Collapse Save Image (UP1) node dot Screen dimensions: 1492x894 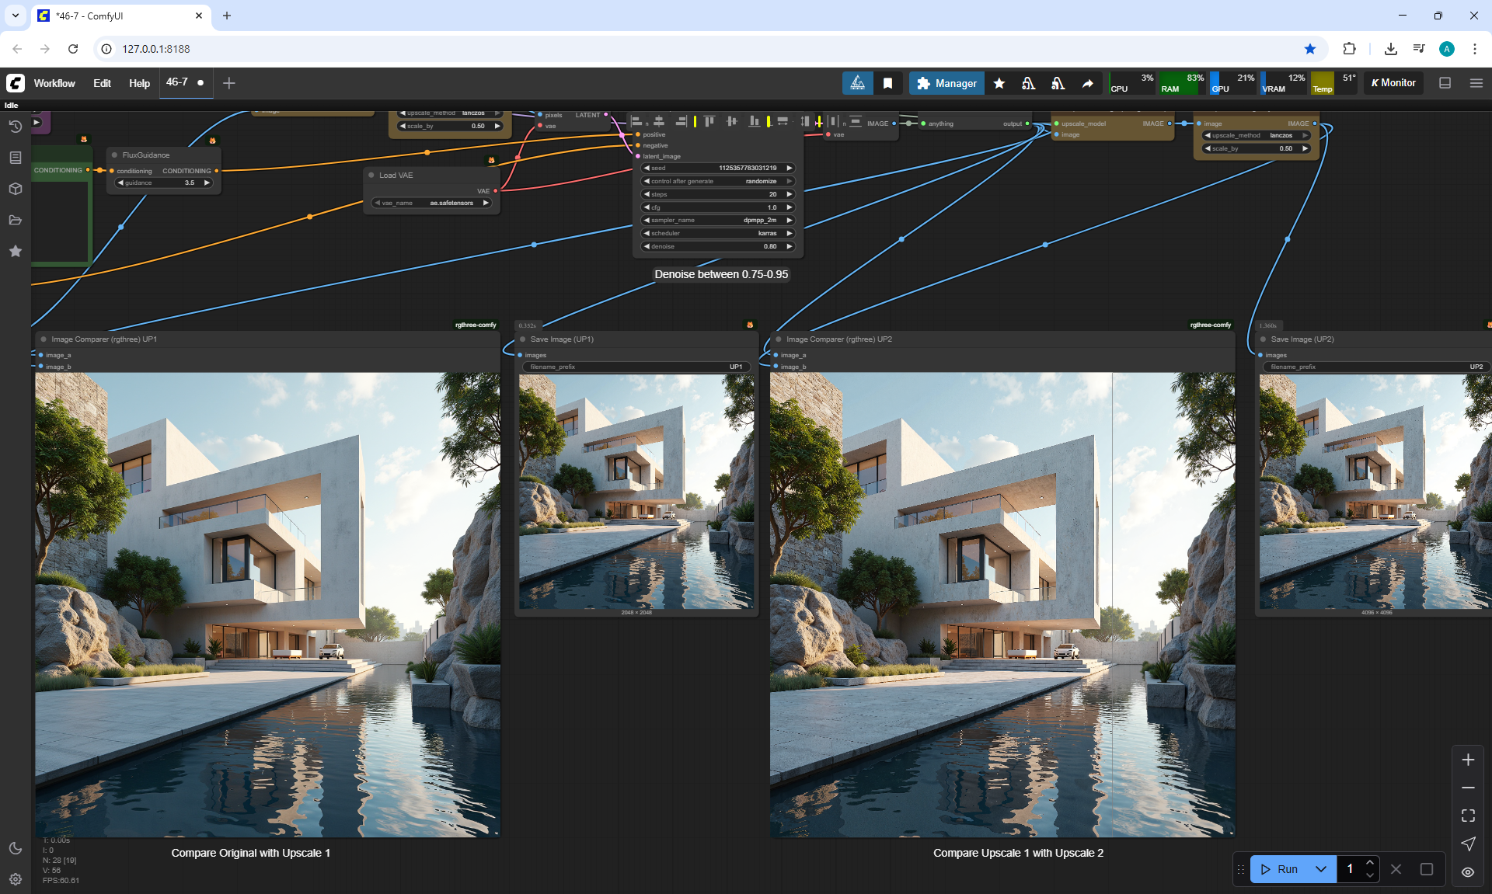click(523, 339)
